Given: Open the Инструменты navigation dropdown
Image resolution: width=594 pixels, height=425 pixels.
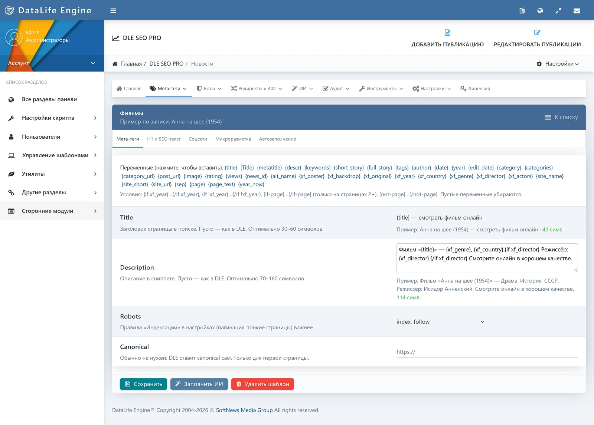Looking at the screenshot, I should click(x=381, y=89).
